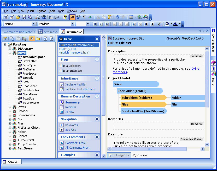The image size is (217, 171).
Task: Click the yellow folder icon in tree toolbar
Action: tap(38, 39)
